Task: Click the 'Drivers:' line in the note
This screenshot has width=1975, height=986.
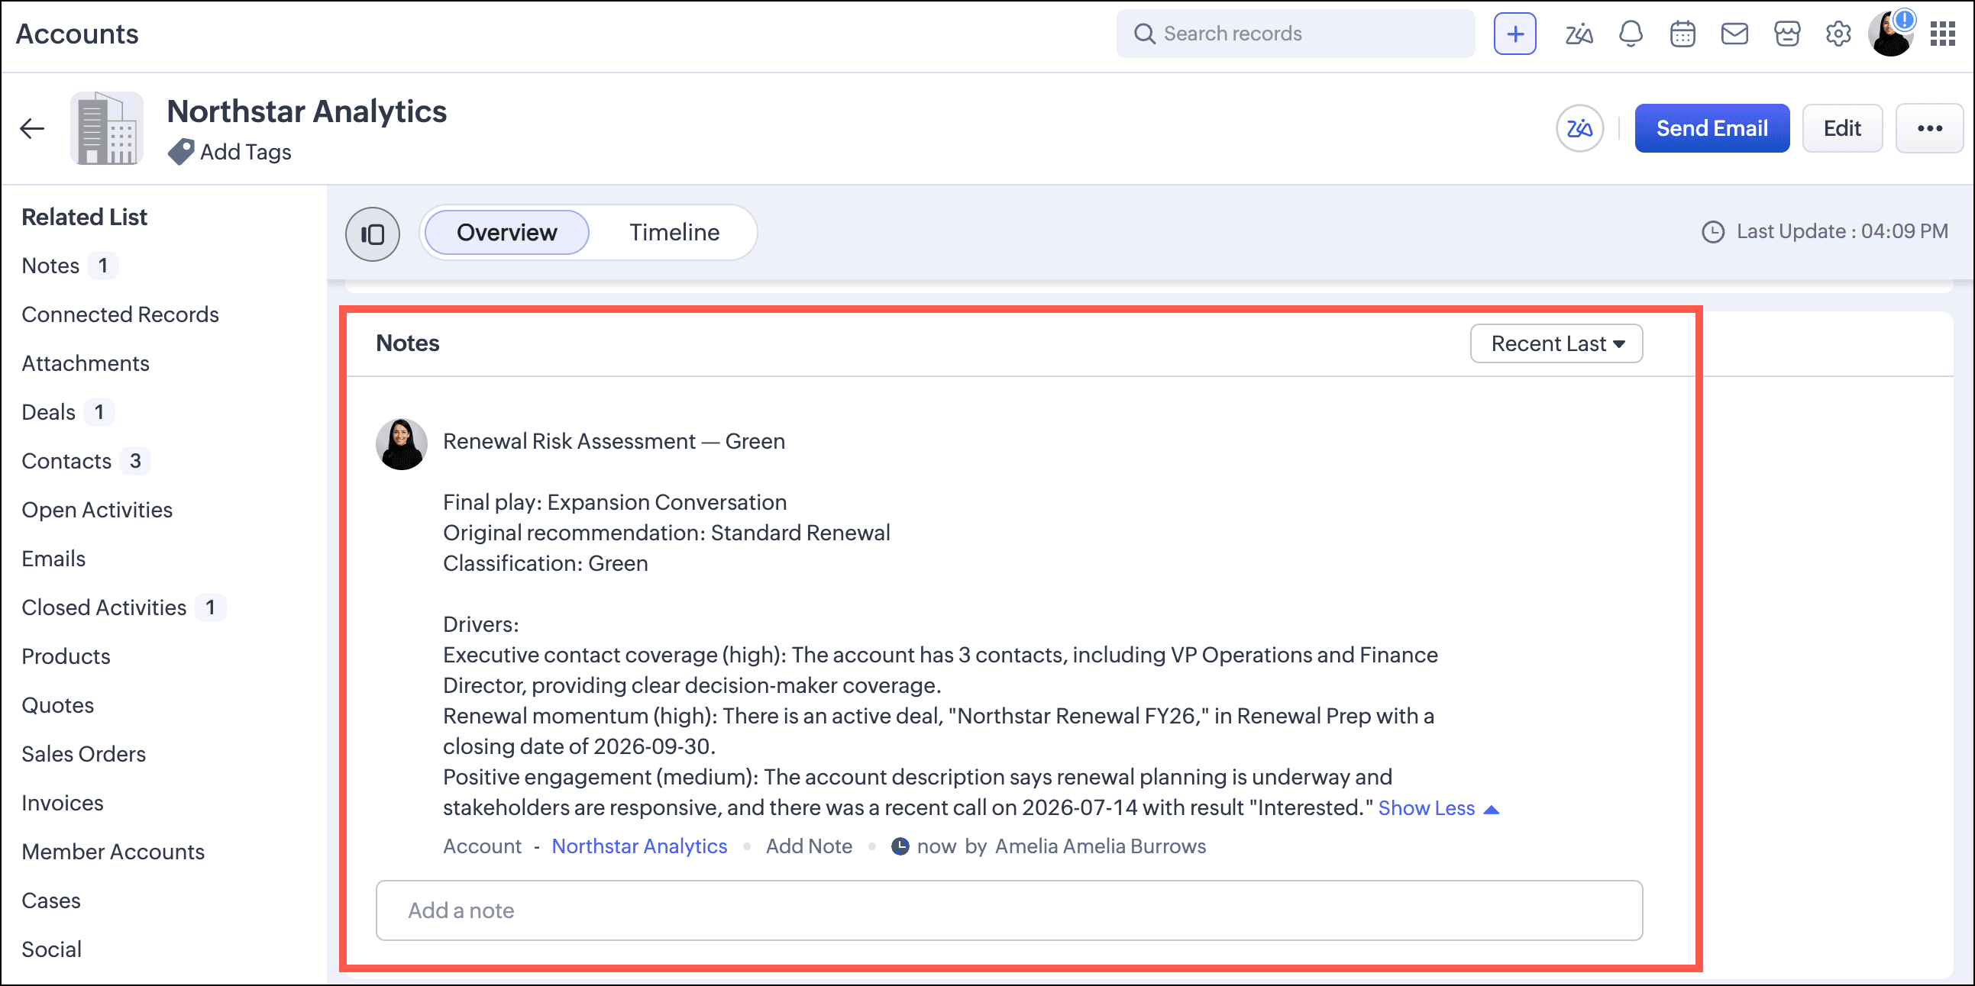Action: pos(480,624)
